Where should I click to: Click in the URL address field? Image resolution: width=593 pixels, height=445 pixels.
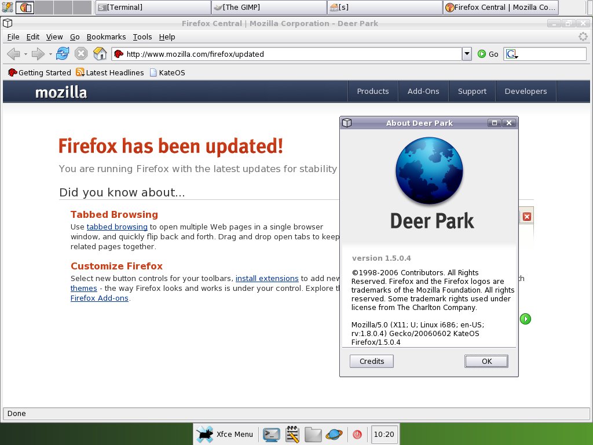pos(287,54)
